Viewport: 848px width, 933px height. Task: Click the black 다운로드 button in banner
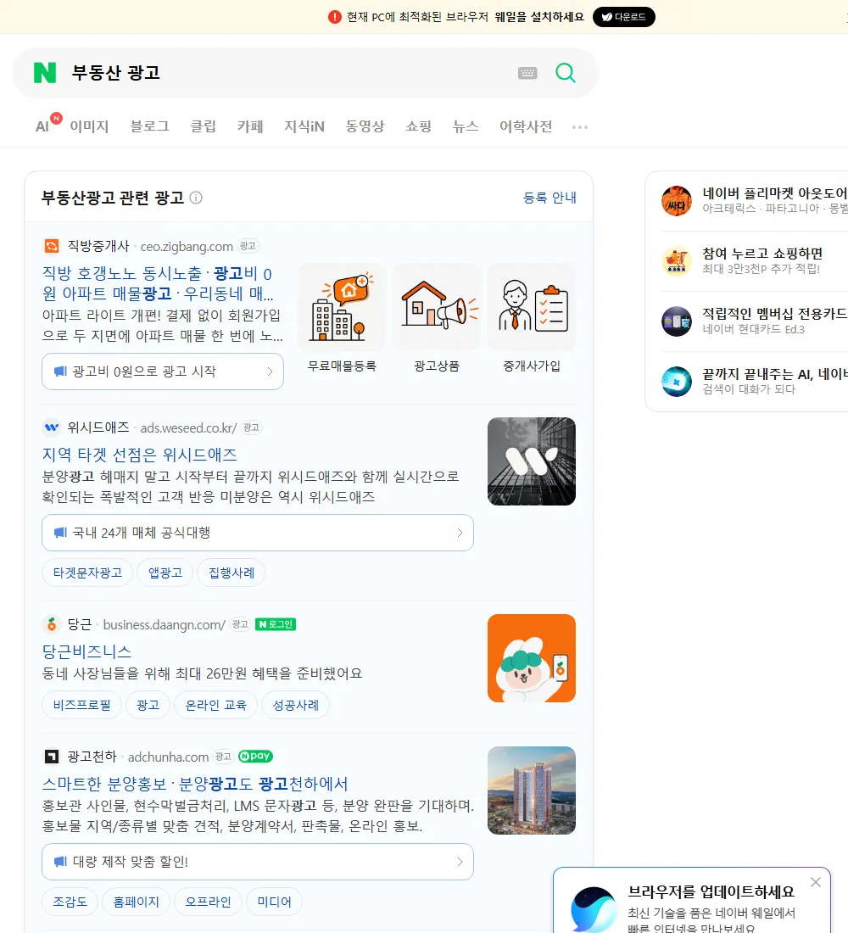[623, 17]
